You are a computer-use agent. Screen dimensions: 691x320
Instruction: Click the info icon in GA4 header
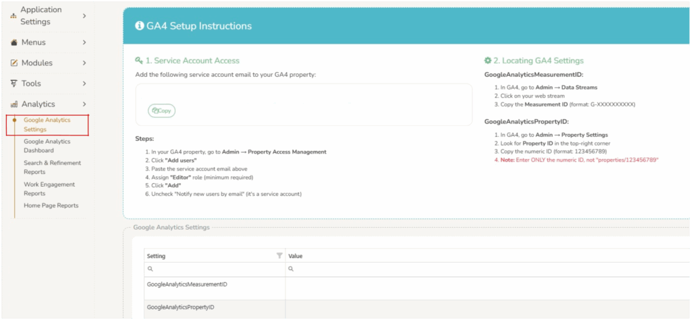[140, 26]
